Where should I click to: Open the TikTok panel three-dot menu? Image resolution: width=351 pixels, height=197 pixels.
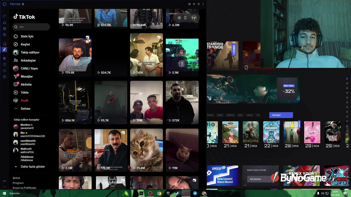[x=203, y=4]
